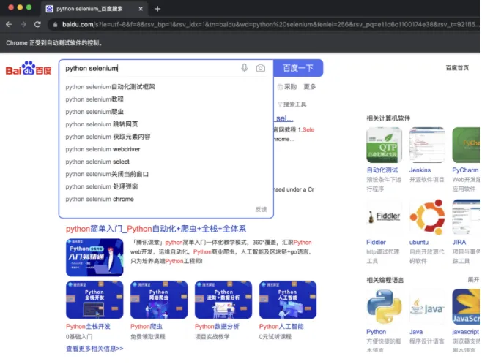Click the 反馈 feedback link

tap(261, 210)
